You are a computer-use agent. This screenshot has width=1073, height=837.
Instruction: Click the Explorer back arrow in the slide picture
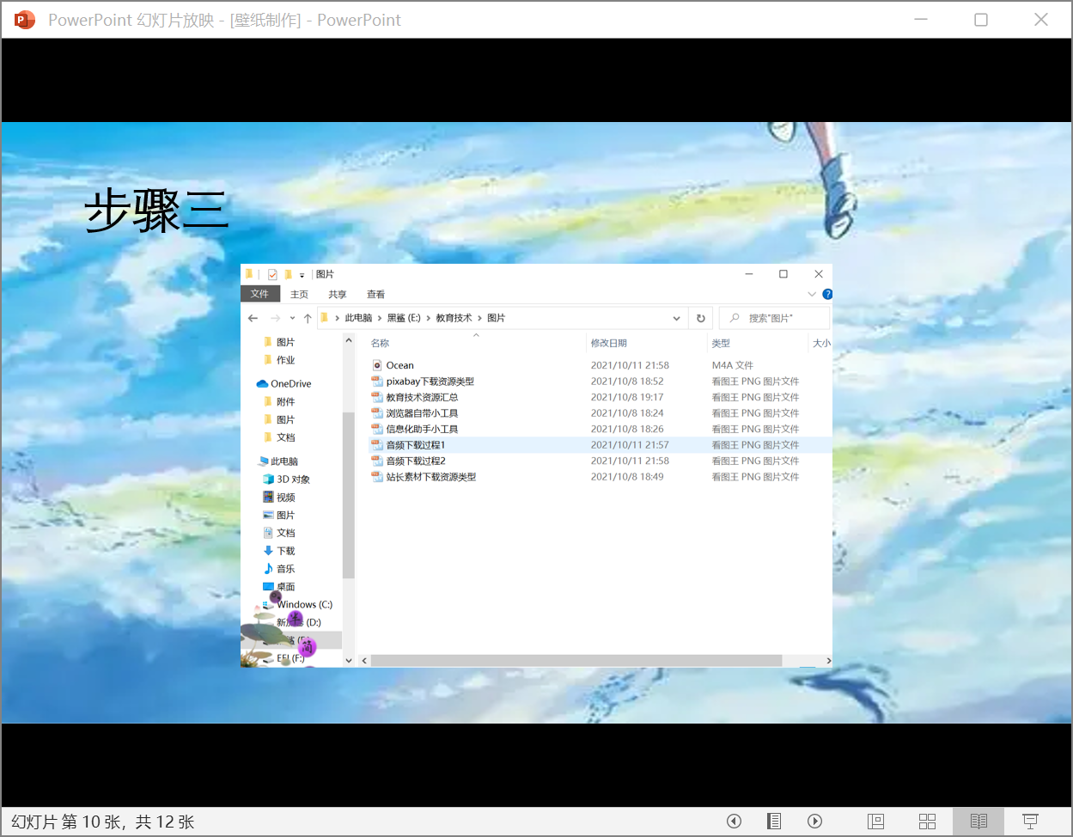(253, 318)
